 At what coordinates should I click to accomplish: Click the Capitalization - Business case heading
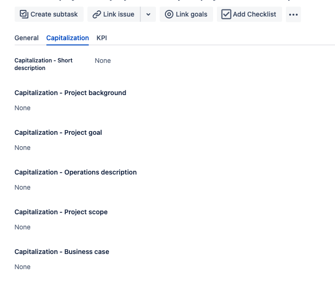(x=62, y=252)
